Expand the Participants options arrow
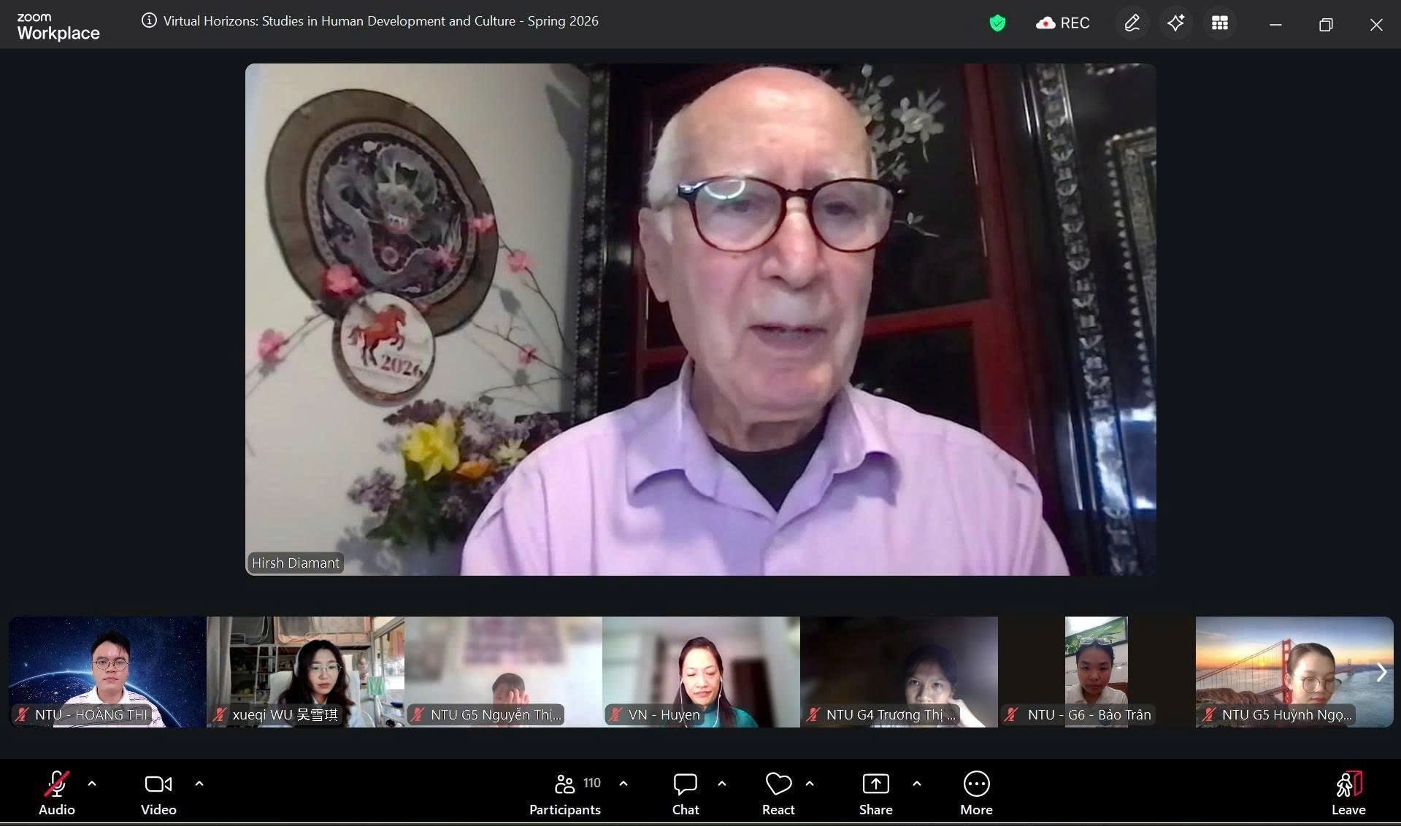Image resolution: width=1401 pixels, height=826 pixels. pyautogui.click(x=623, y=784)
